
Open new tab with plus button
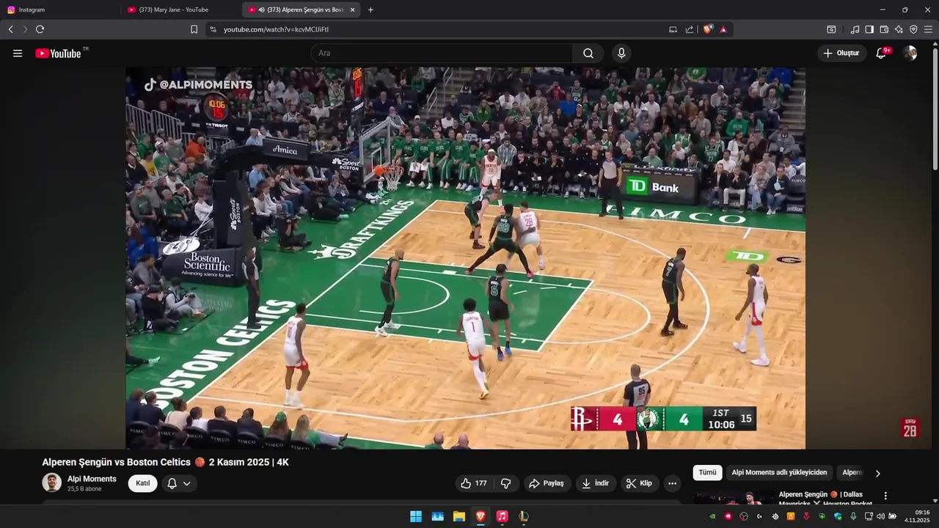[x=370, y=10]
